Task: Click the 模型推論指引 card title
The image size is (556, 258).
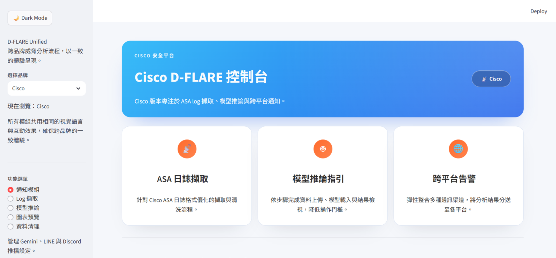Action: point(323,179)
